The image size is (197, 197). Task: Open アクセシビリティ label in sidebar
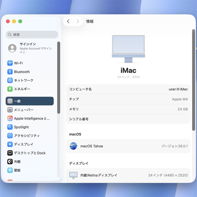point(27,136)
